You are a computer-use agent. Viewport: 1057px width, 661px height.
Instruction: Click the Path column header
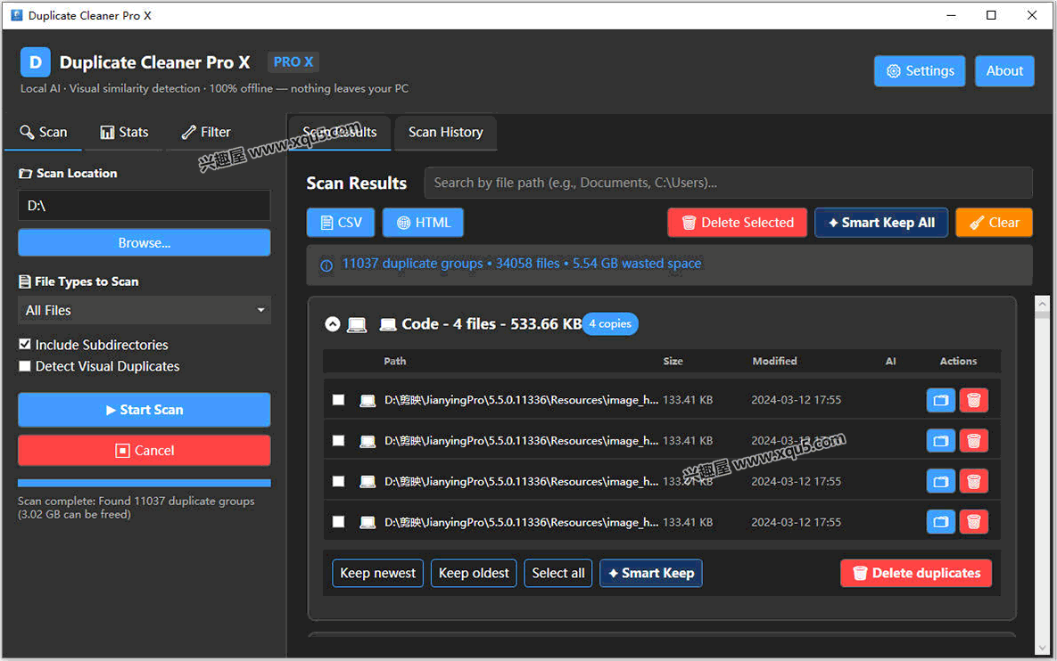395,361
